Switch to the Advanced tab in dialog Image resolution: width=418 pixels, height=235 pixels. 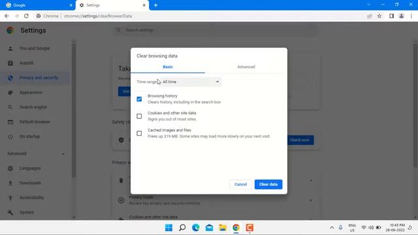(246, 67)
